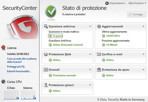Open the Estendi funzionalità... link

point(19,71)
